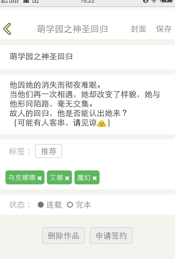Tap the Wi-Fi status icon
Viewport: 175px width, 259px height.
(154, 1)
